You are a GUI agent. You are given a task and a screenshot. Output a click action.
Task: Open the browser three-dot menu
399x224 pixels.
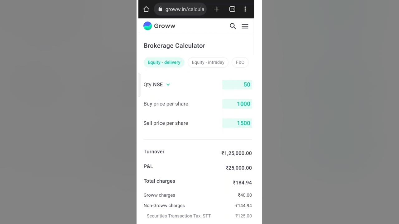(245, 9)
